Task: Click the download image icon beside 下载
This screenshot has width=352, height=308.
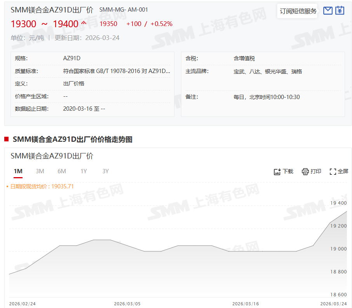Action: (277, 172)
